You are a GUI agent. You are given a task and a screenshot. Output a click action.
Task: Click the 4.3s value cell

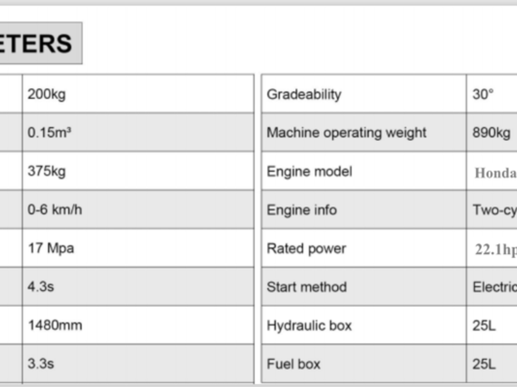click(x=41, y=286)
